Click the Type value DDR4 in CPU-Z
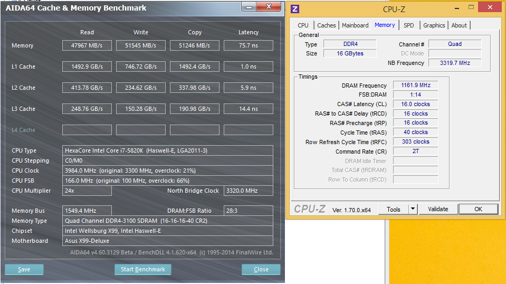 coord(350,44)
